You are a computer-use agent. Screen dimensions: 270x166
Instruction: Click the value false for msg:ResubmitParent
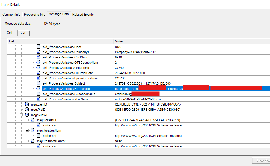point(118,141)
